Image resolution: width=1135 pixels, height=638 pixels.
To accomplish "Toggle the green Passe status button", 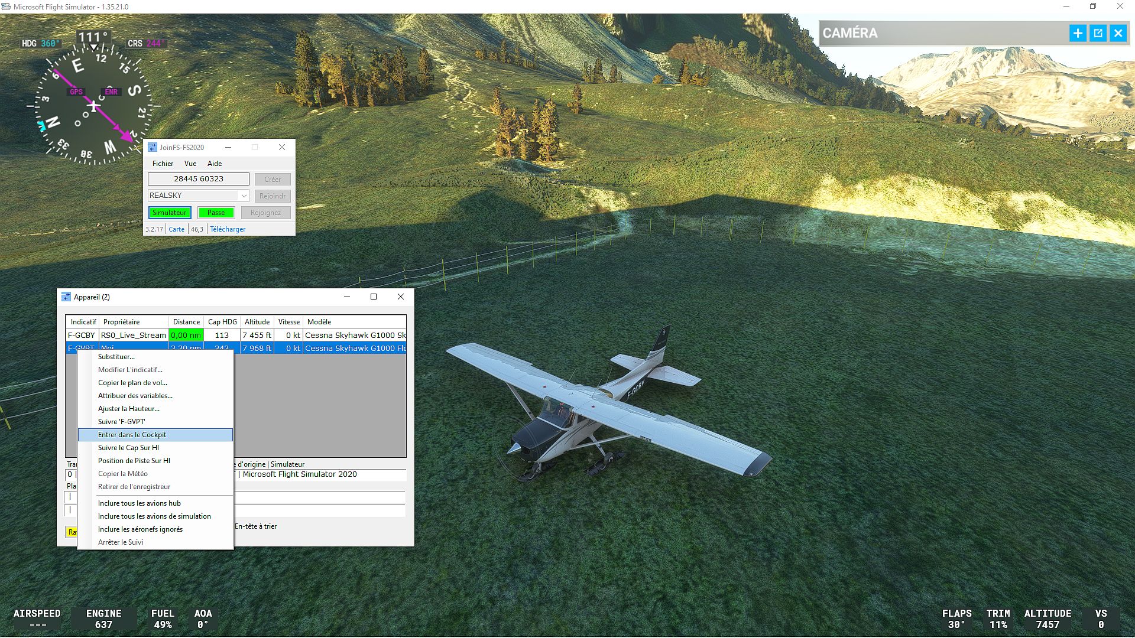I will [216, 213].
